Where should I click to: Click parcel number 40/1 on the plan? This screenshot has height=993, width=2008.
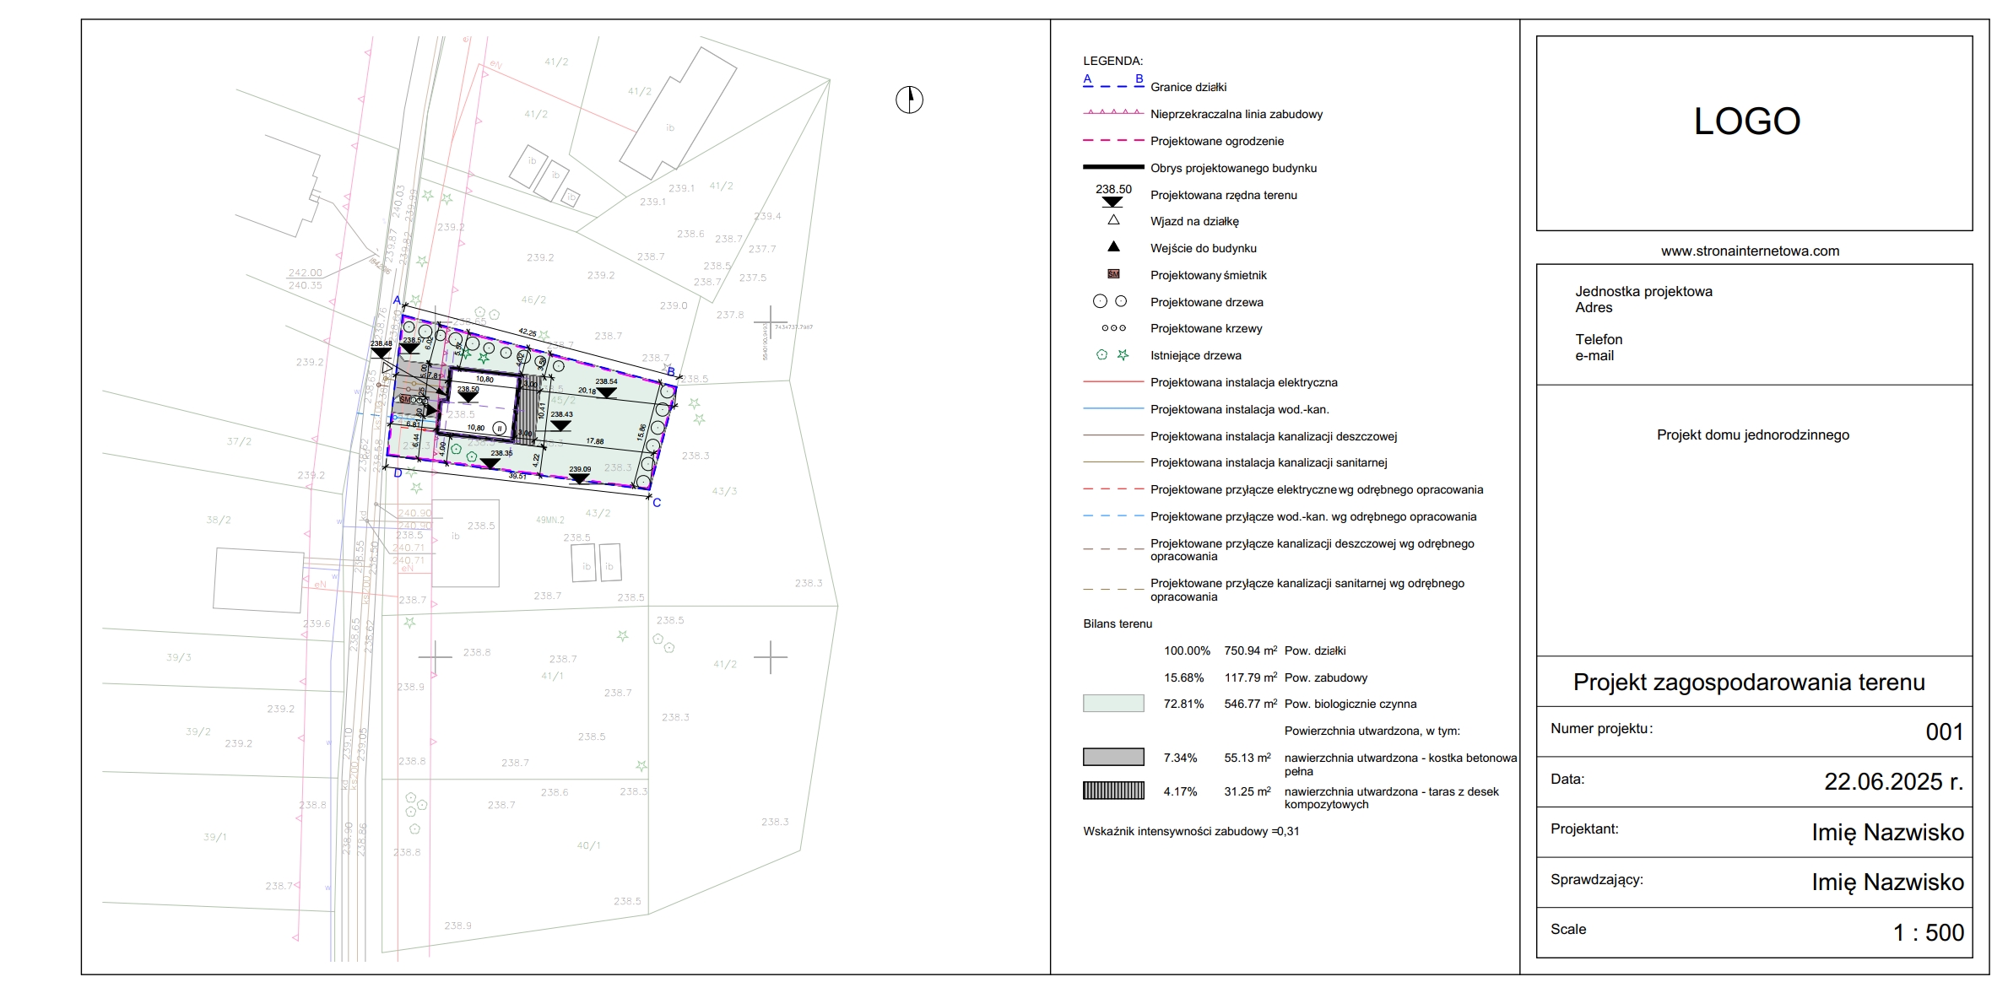(x=588, y=845)
